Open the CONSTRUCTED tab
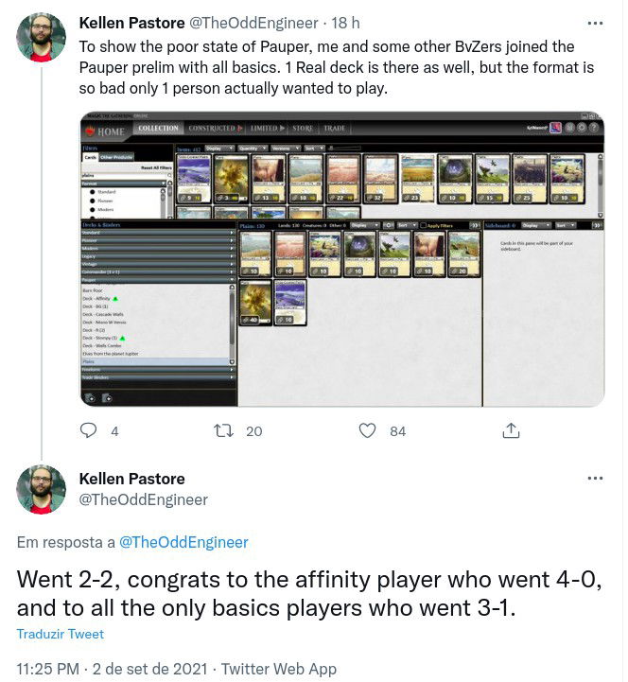The width and height of the screenshot is (628, 682). point(215,129)
